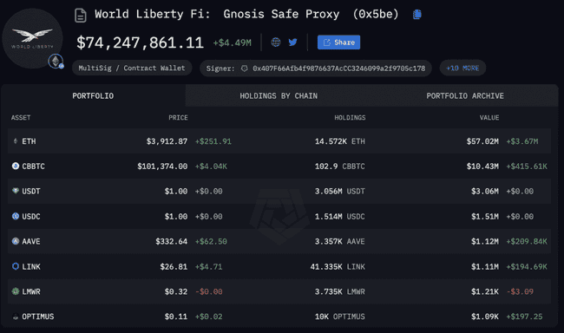Click the ETH price change +$251.91
Viewport: 564px width, 333px height.
click(x=213, y=141)
